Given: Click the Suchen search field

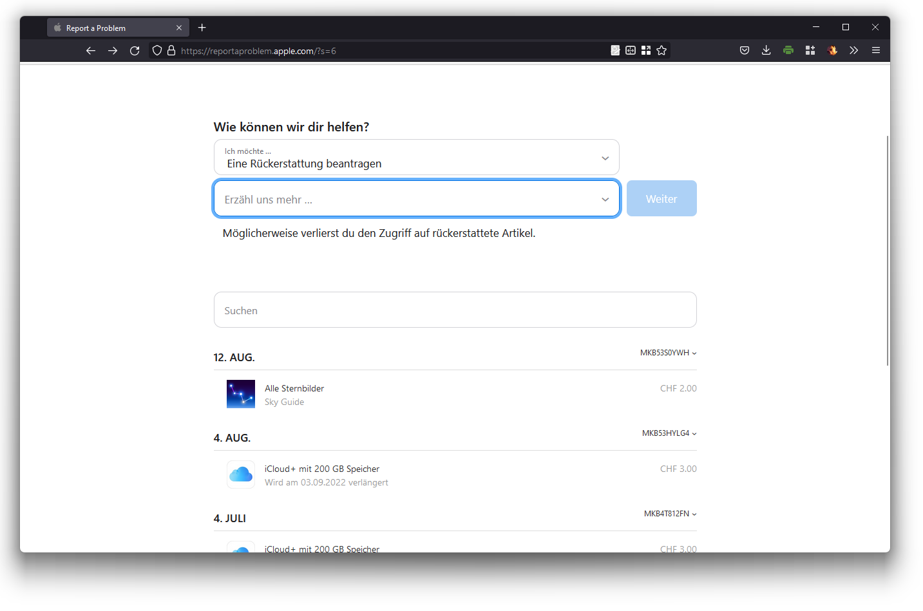Looking at the screenshot, I should [x=455, y=310].
